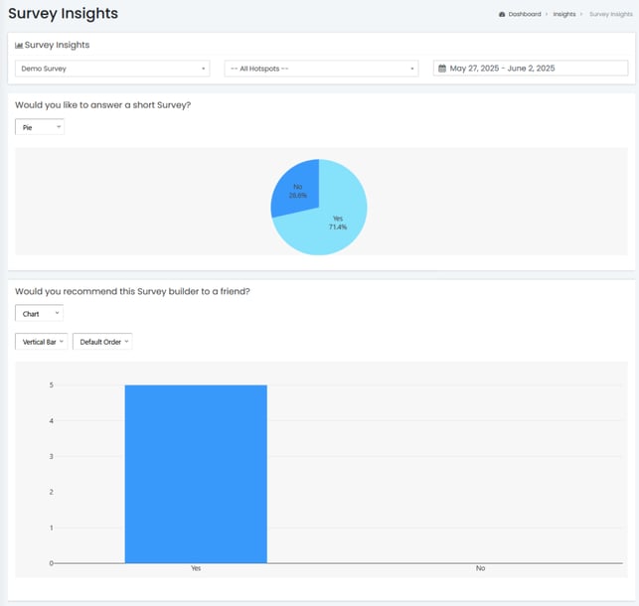The image size is (639, 606).
Task: Open the Insights breadcrumb link
Action: pyautogui.click(x=564, y=14)
